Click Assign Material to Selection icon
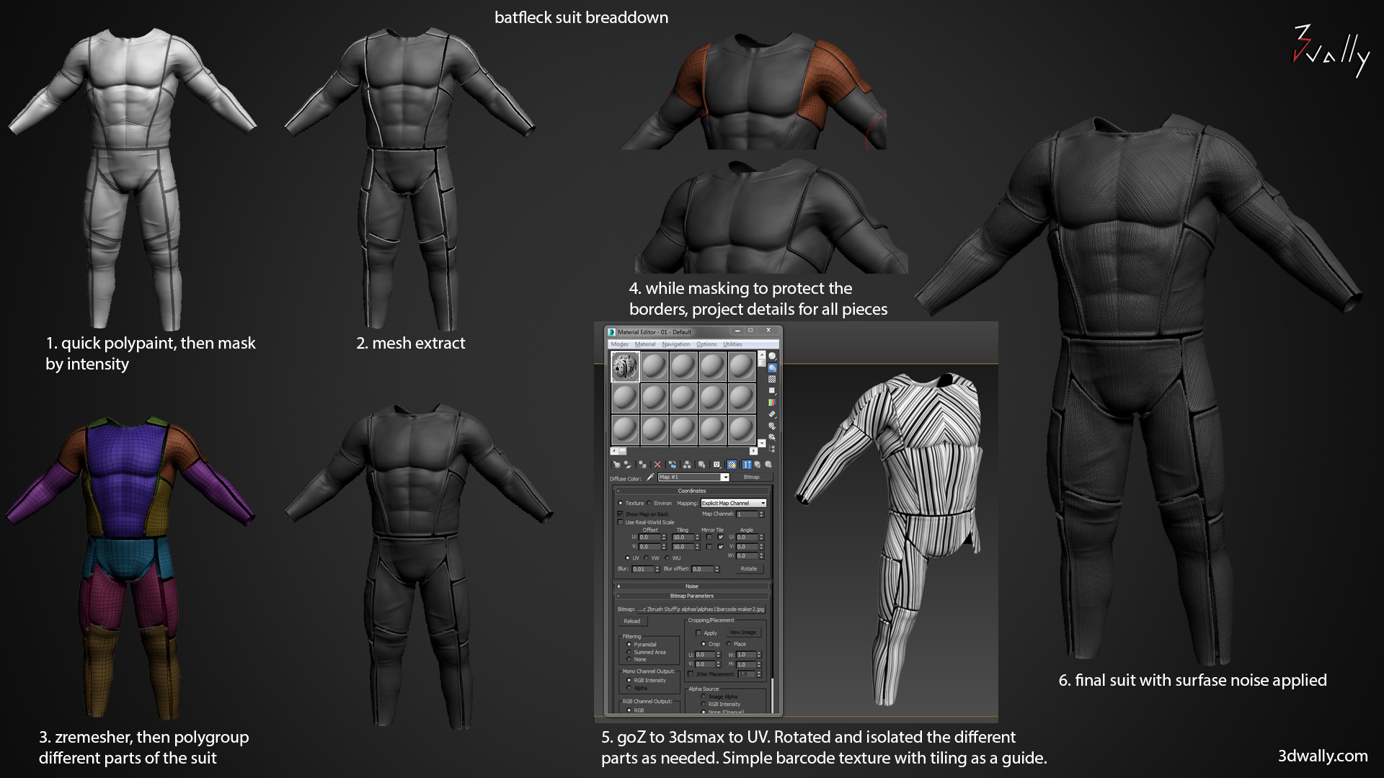The image size is (1384, 778). 642,465
